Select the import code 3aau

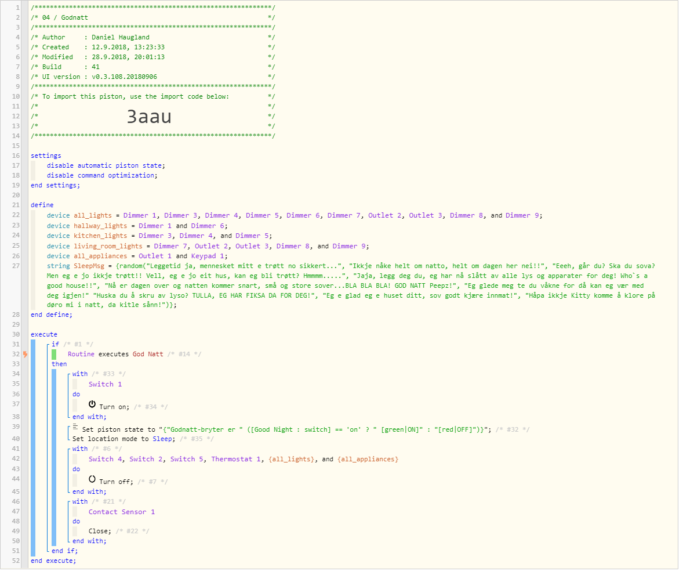tap(149, 117)
